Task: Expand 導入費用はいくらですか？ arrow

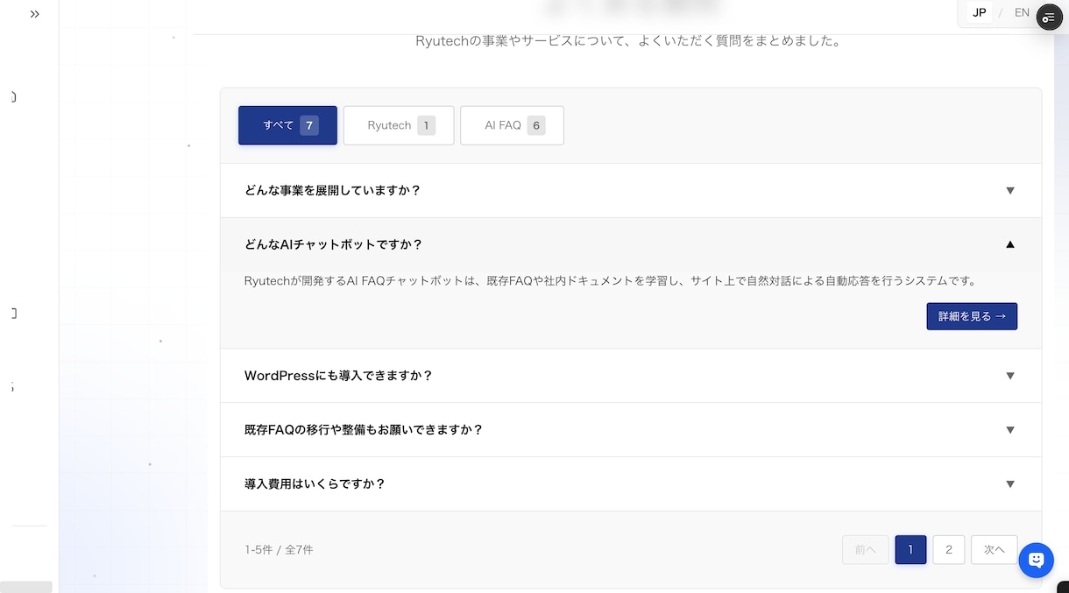Action: [1010, 484]
